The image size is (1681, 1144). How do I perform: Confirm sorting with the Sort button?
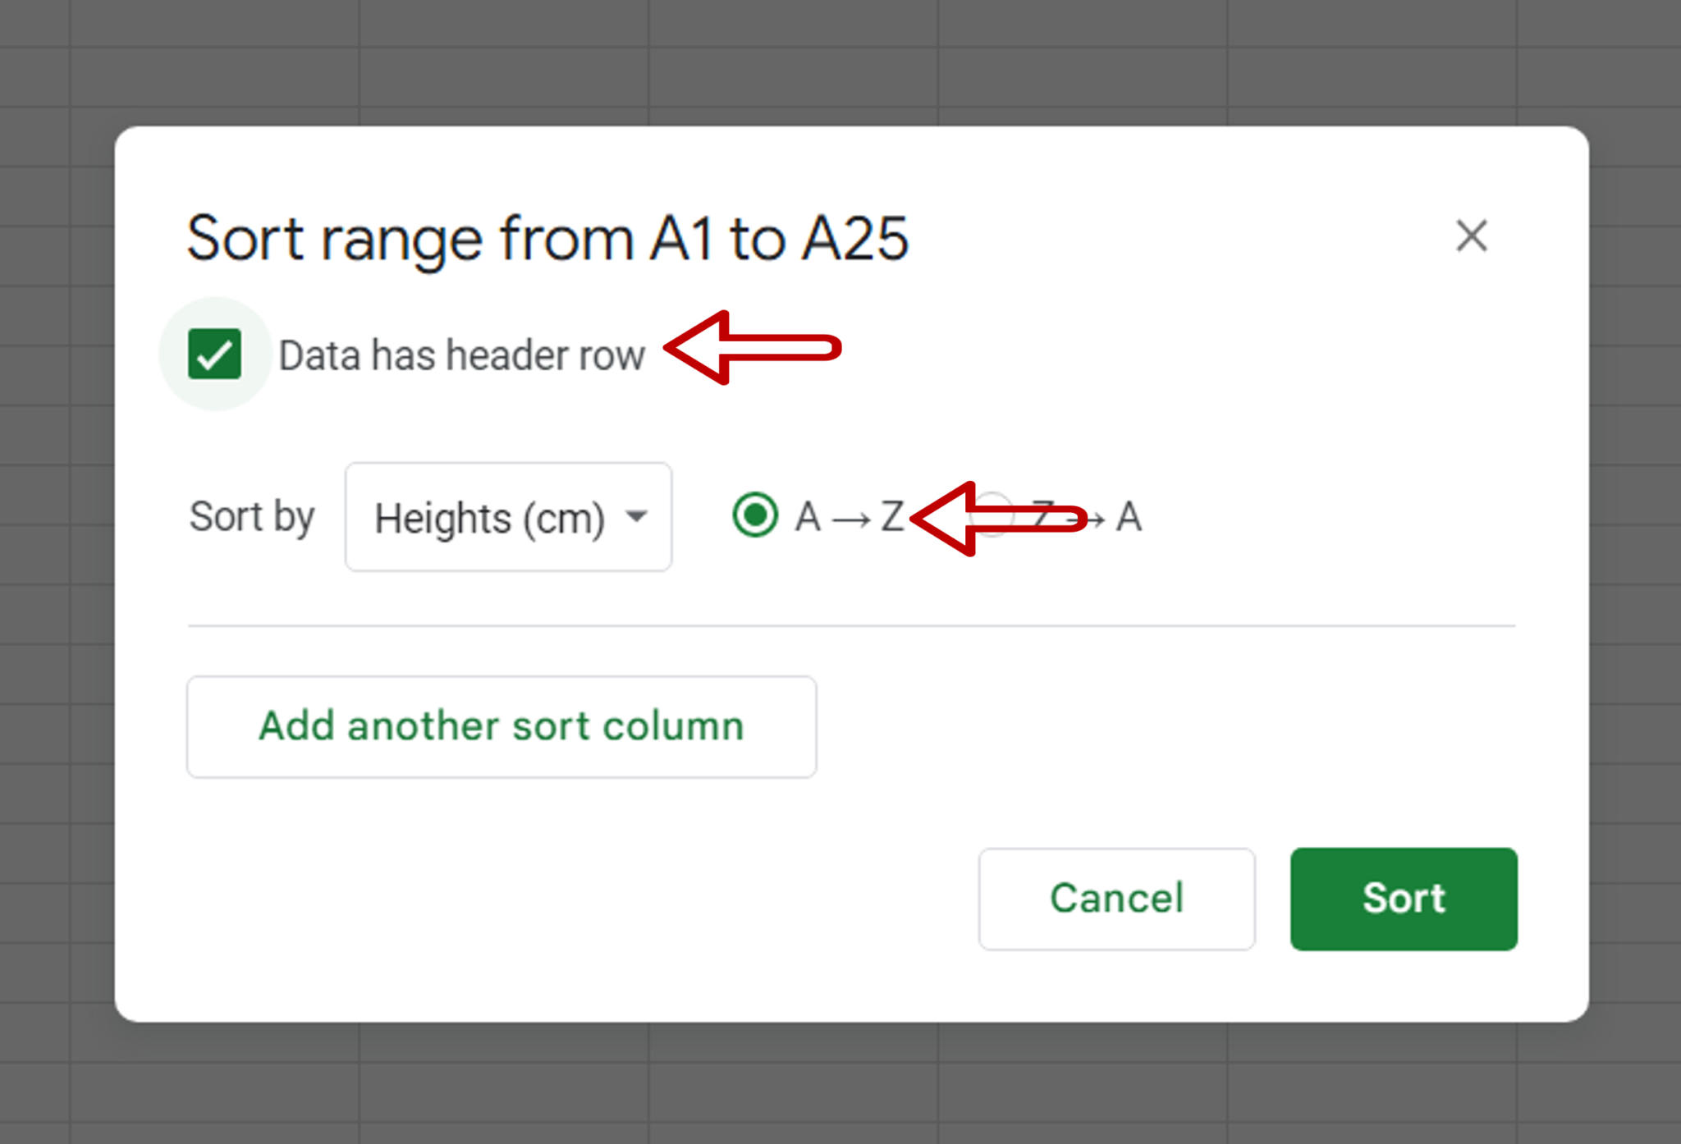point(1404,899)
